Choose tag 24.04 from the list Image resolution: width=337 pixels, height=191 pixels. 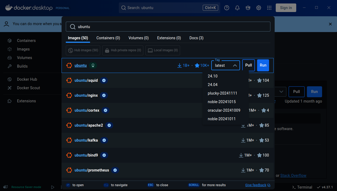[226, 85]
